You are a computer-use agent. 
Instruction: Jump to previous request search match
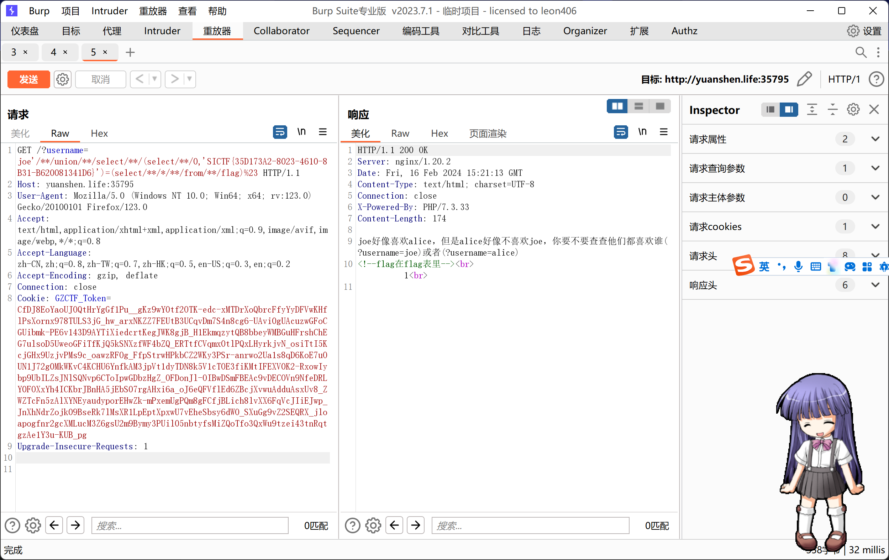pyautogui.click(x=54, y=525)
